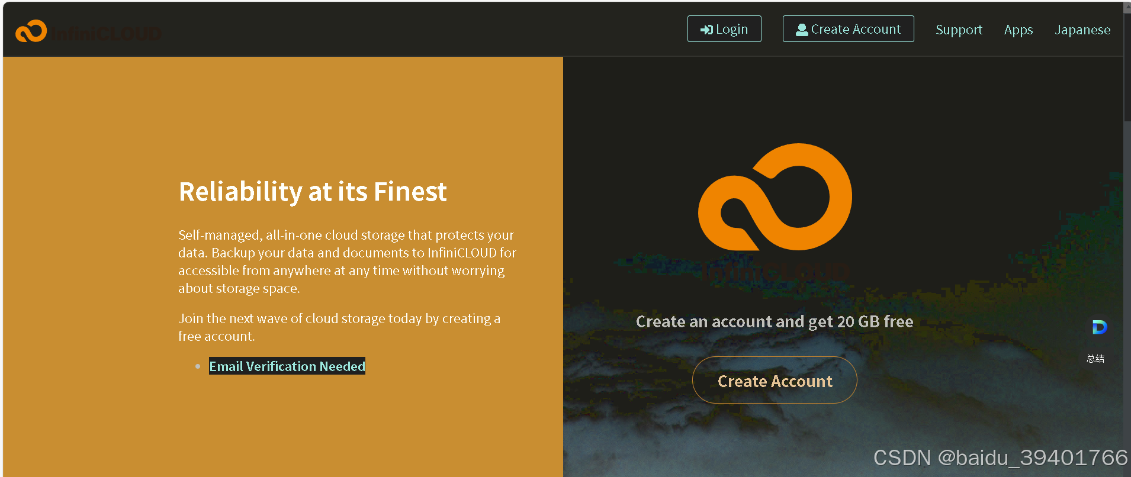This screenshot has height=477, width=1131.
Task: Switch language to Japanese
Action: [x=1082, y=30]
